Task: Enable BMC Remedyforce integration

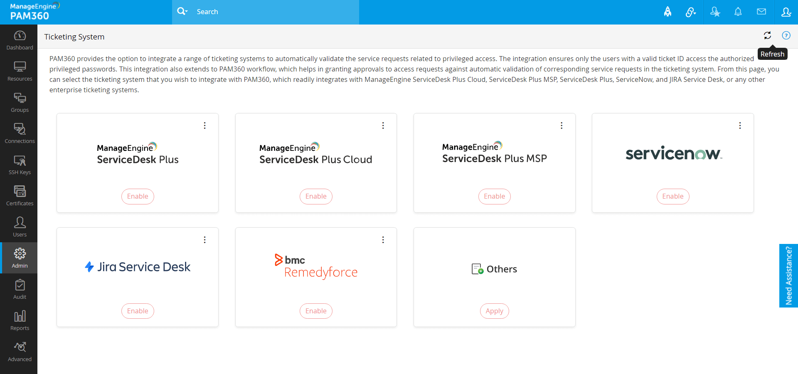Action: point(316,311)
